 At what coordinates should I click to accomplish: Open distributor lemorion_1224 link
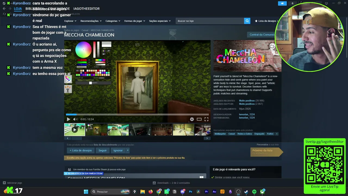point(247,118)
